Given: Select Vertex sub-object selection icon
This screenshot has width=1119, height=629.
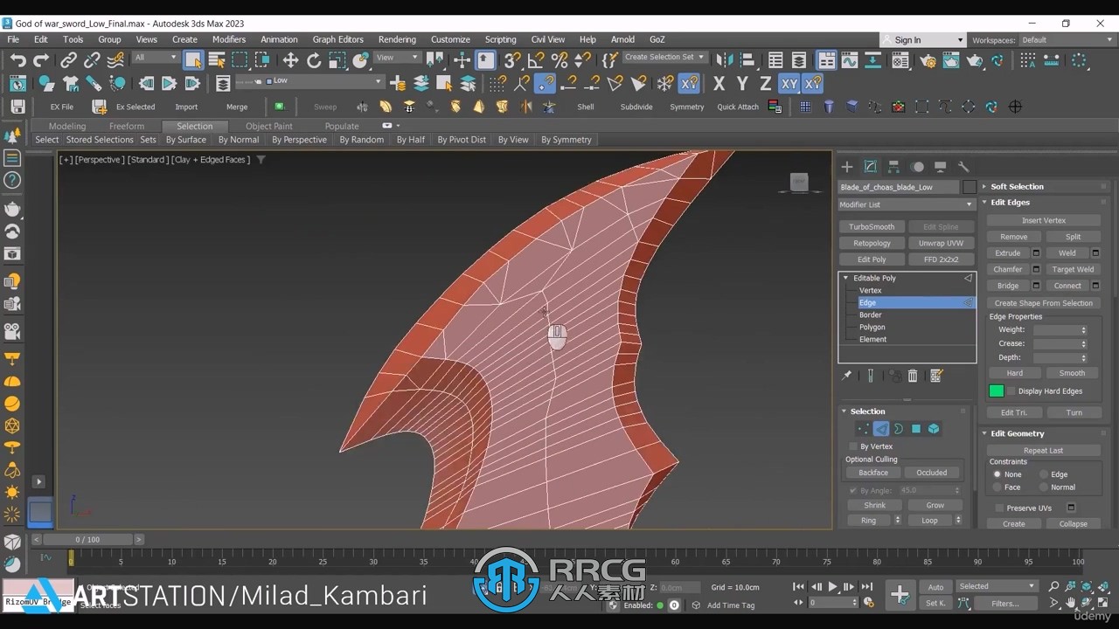Looking at the screenshot, I should click(864, 429).
